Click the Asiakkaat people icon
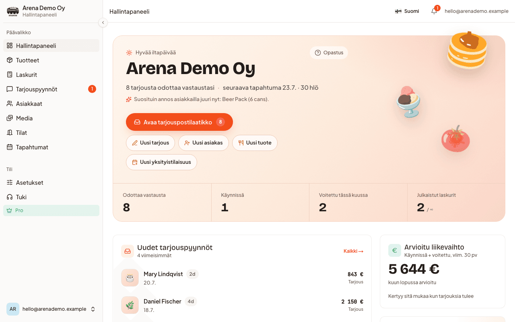This screenshot has width=515, height=322. coord(10,103)
